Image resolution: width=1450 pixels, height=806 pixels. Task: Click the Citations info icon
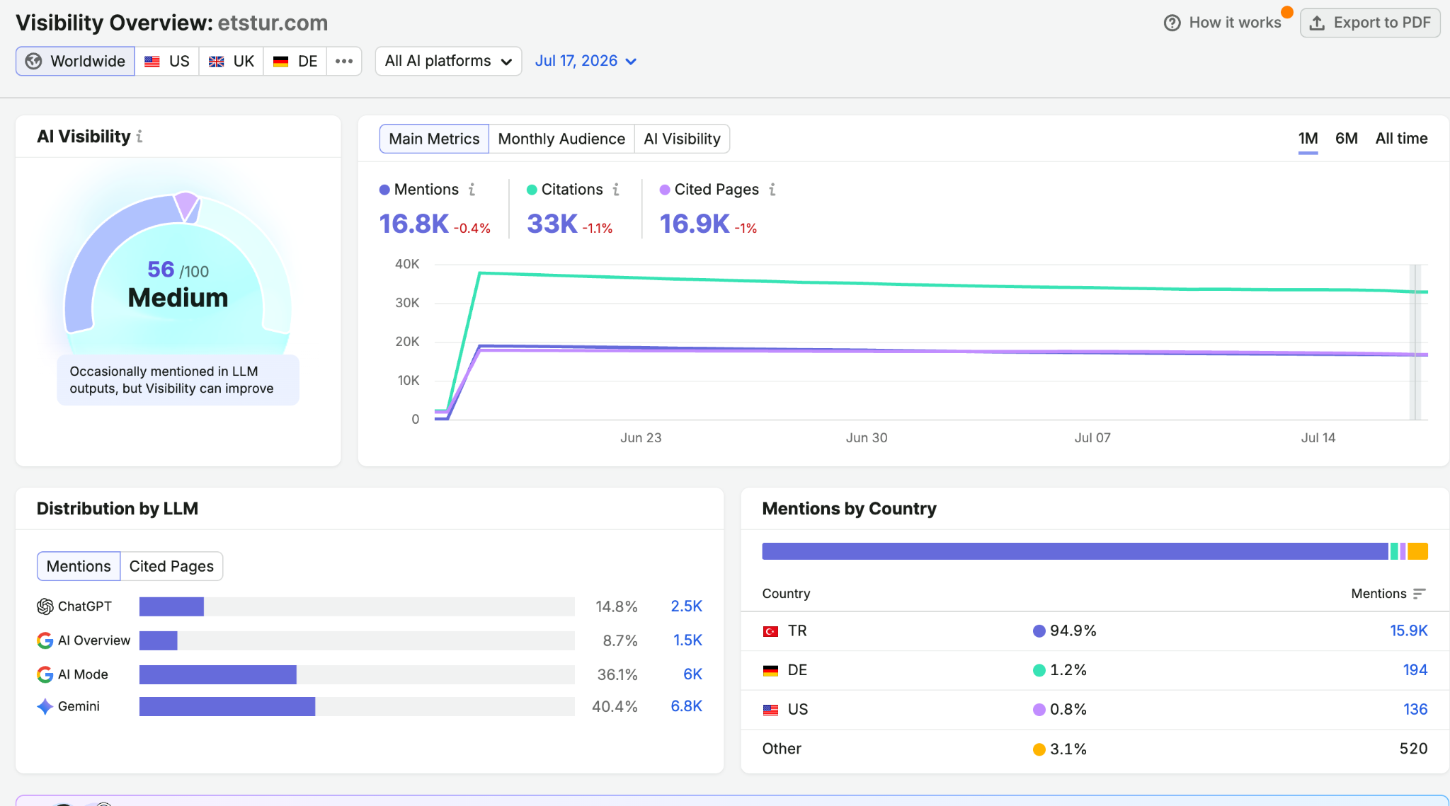[616, 190]
